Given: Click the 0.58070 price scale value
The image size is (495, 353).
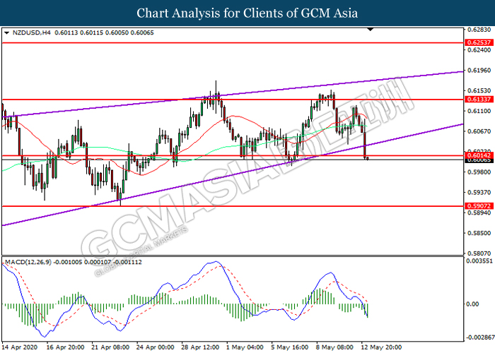Looking at the screenshot, I should [479, 253].
